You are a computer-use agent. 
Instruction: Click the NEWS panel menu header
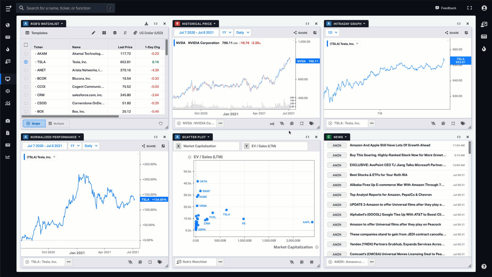tap(339, 137)
